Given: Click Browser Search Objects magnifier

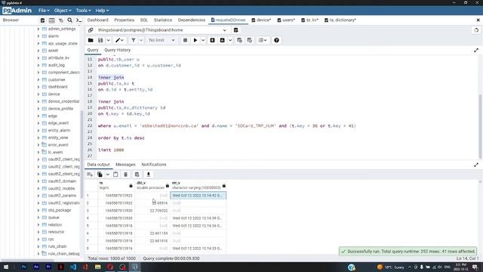Looking at the screenshot, I should [70, 20].
